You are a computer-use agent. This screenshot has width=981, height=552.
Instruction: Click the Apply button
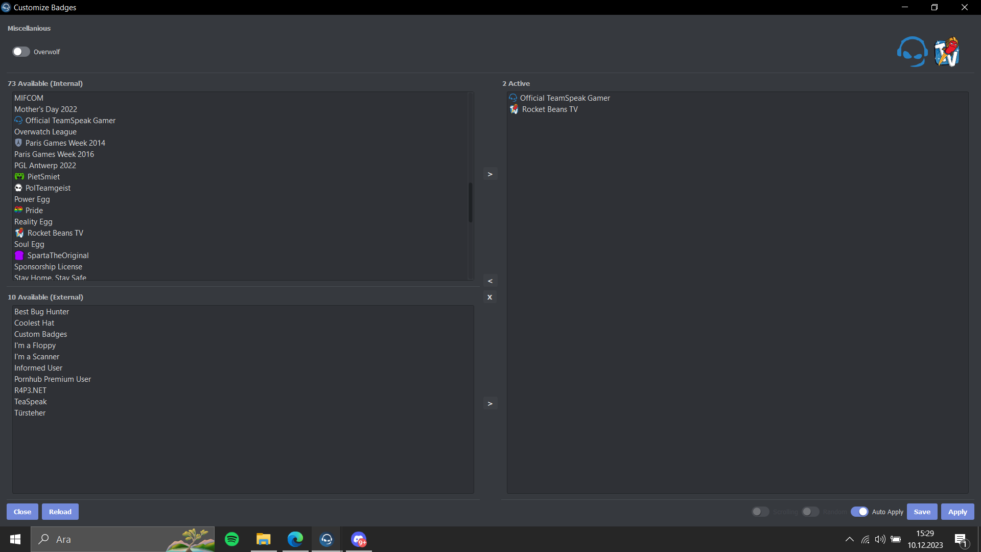957,512
